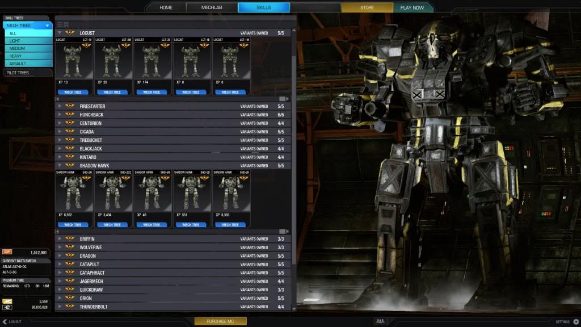
Task: Click scroll-left arrow of Locust variant row
Action: (x=57, y=99)
